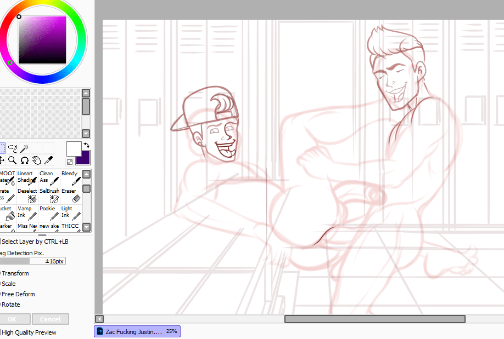Activate the Hand pan tool

pyautogui.click(x=37, y=160)
